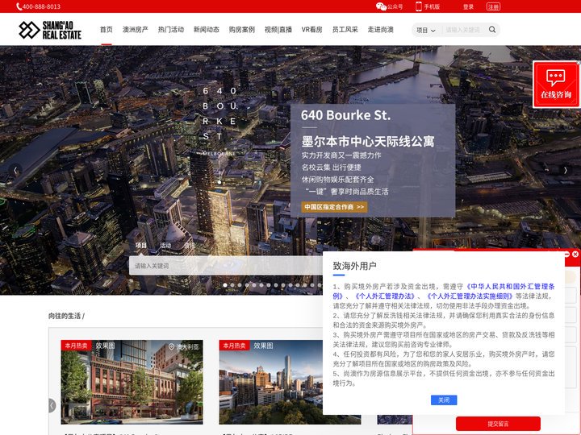This screenshot has width=581, height=435.
Task: Open the VR看房 menu item
Action: (311, 30)
